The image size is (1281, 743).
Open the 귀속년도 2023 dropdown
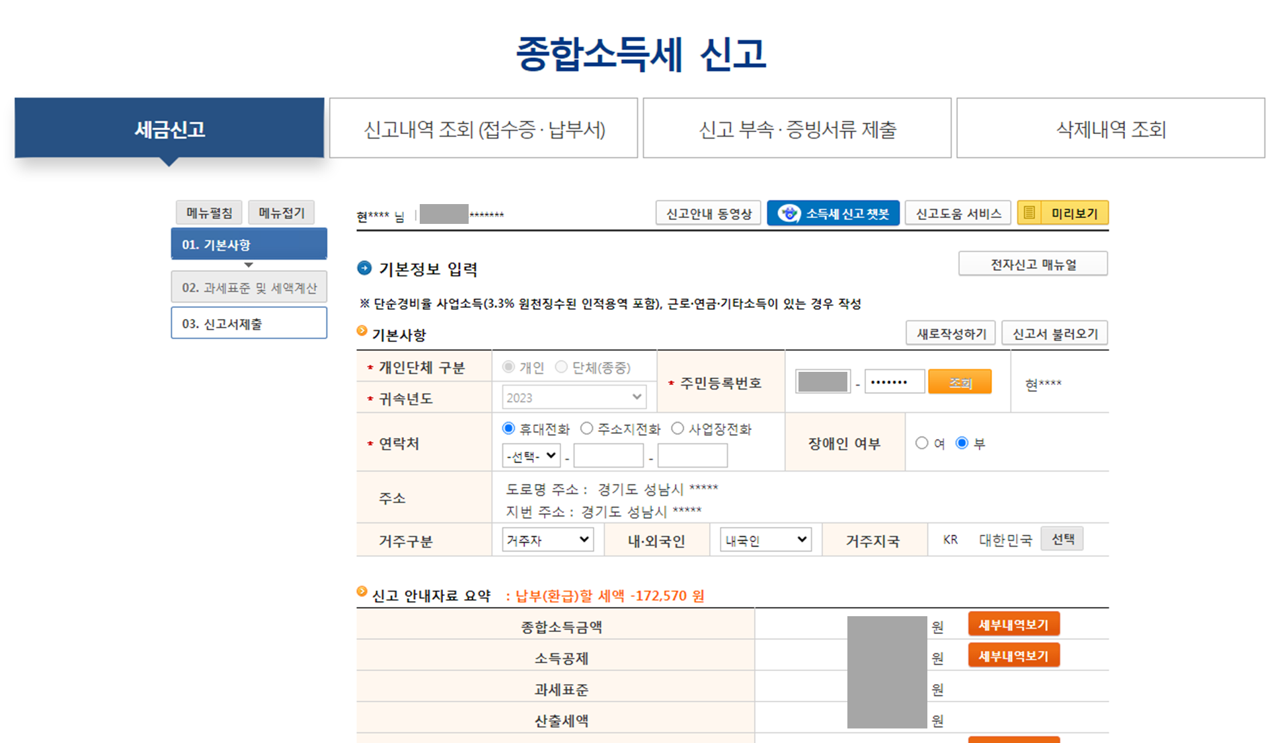[573, 398]
